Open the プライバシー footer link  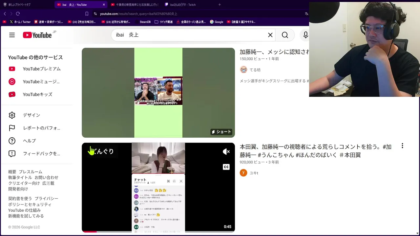click(x=46, y=199)
